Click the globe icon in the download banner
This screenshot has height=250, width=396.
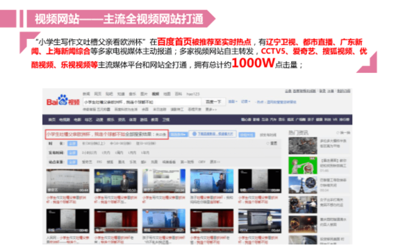(195, 134)
